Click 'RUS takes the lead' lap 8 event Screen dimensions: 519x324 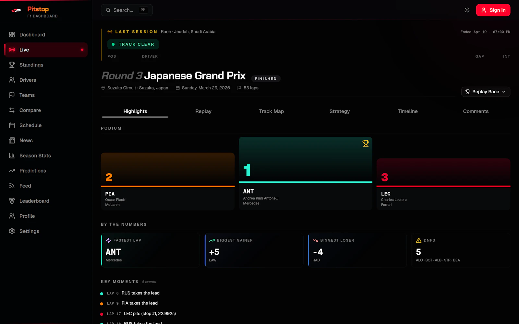pyautogui.click(x=140, y=293)
